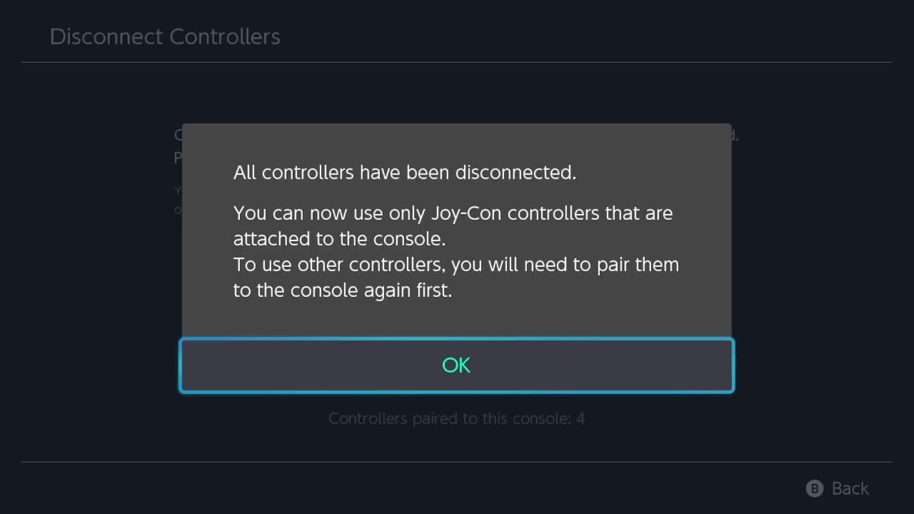The width and height of the screenshot is (914, 514).
Task: Click the B button circle icon
Action: (x=814, y=488)
